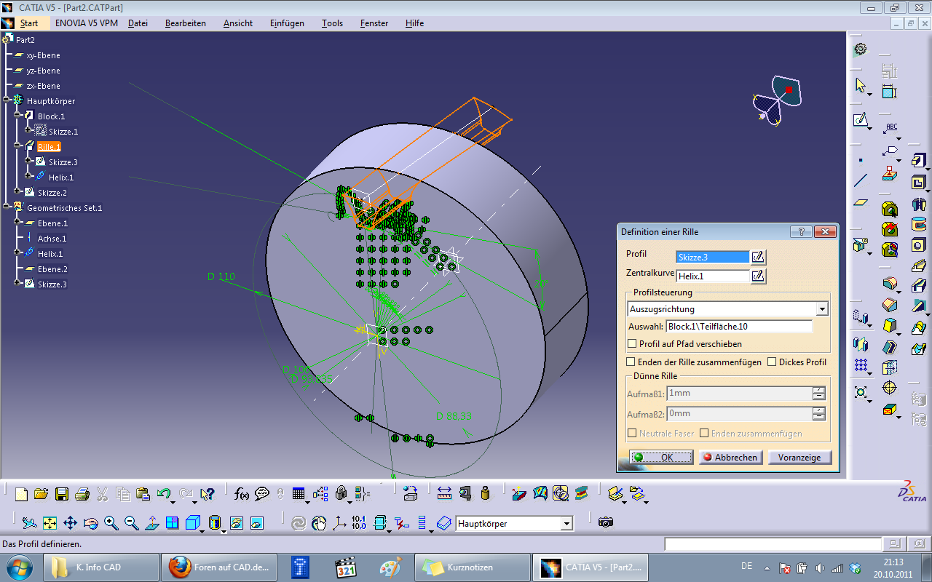Viewport: 932px width, 582px height.
Task: Open the Einfügen menu
Action: coord(287,23)
